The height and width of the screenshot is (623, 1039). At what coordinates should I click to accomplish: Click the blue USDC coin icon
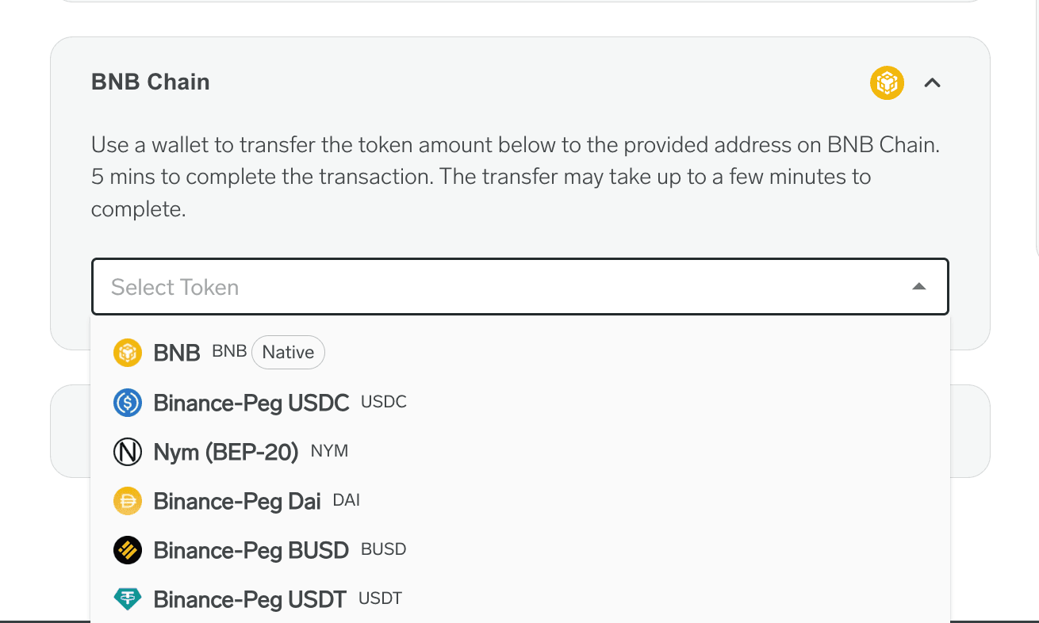(128, 403)
